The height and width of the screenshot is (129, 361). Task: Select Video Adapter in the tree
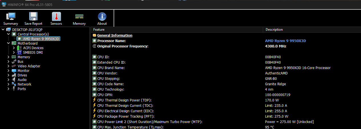coord(29,66)
